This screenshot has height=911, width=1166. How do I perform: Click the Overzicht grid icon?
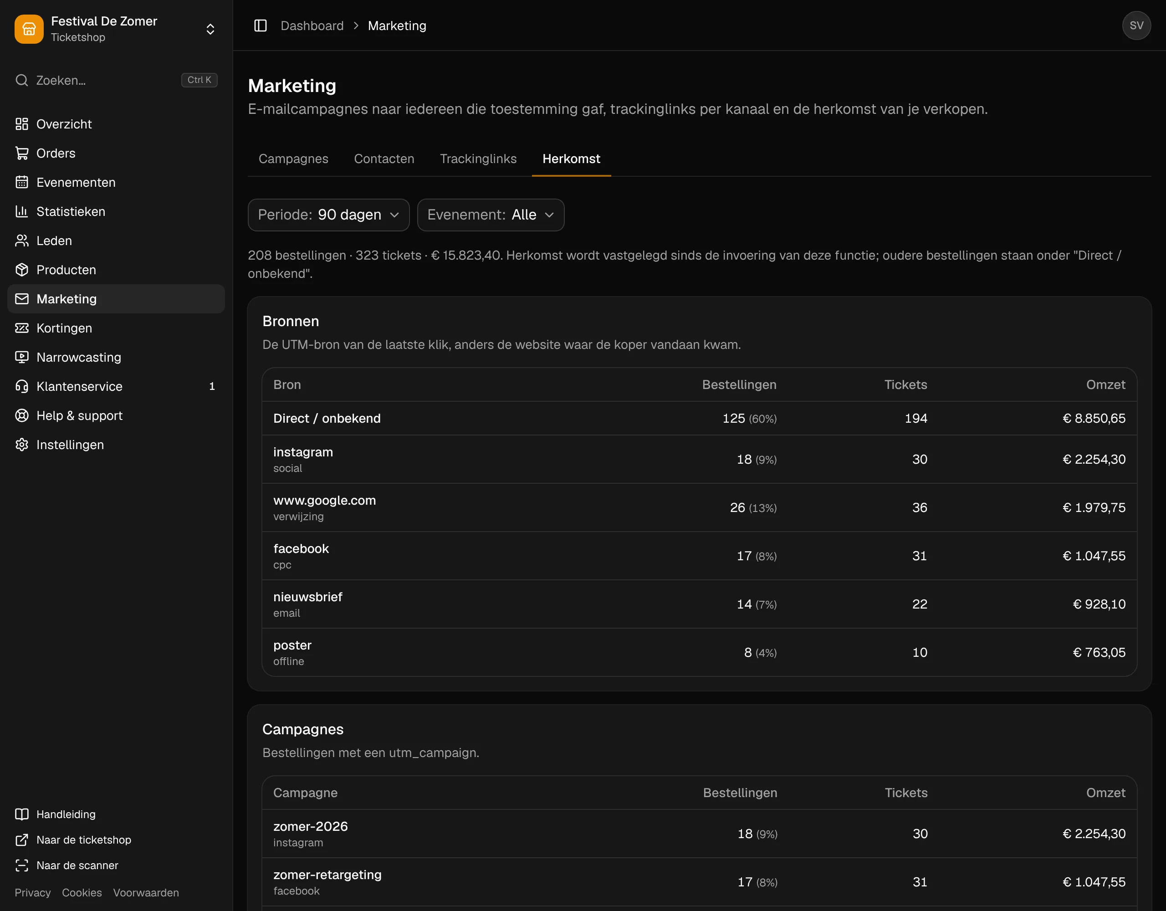(22, 124)
